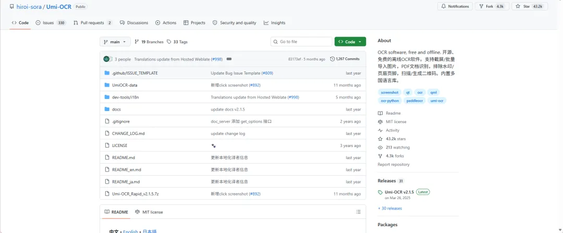This screenshot has width=563, height=233.
Task: Focus the Go to file search field
Action: pyautogui.click(x=301, y=42)
